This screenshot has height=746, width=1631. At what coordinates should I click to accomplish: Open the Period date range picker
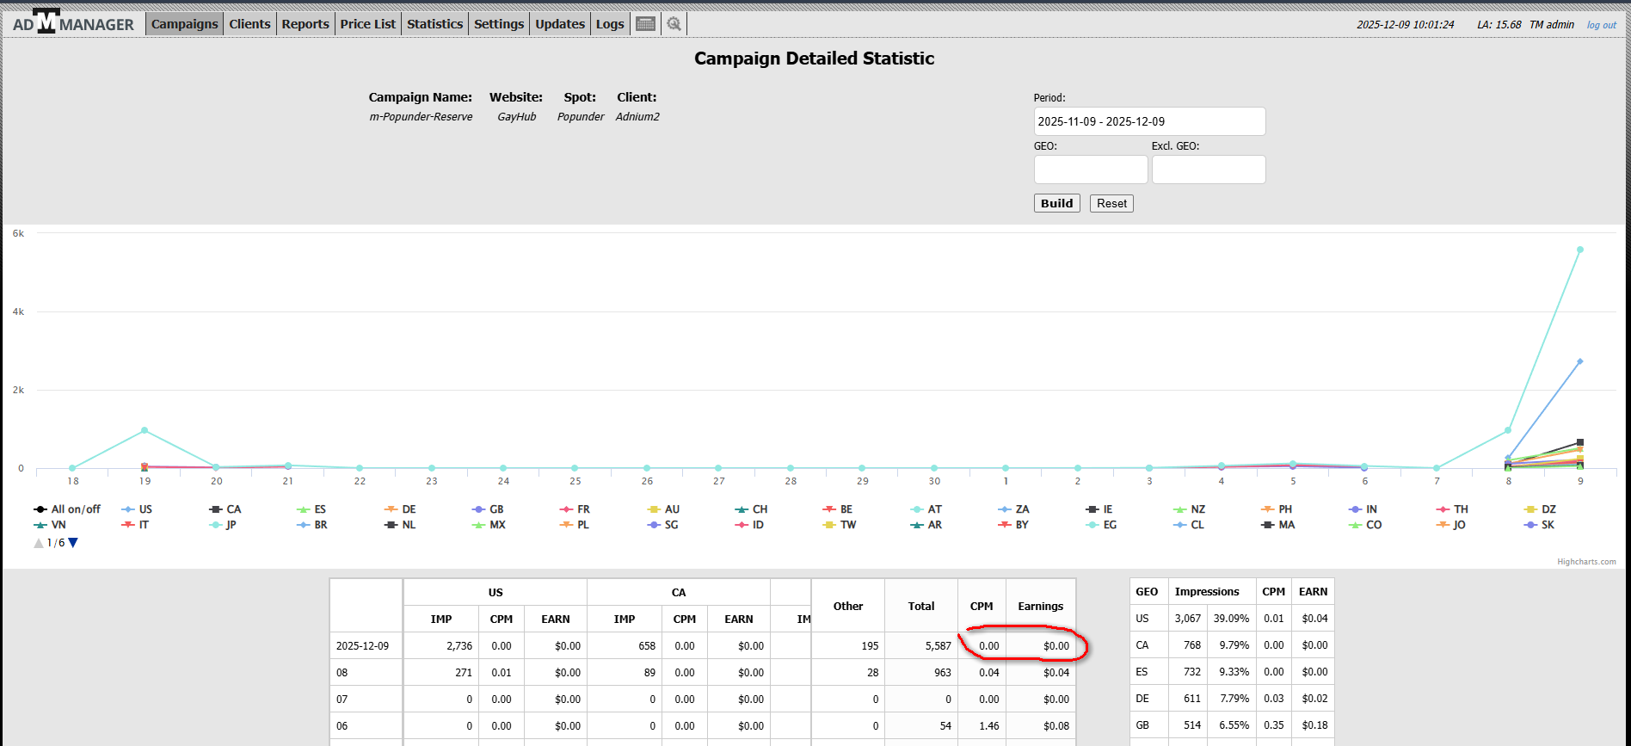[1148, 121]
